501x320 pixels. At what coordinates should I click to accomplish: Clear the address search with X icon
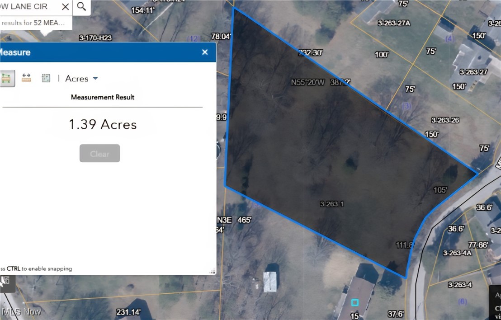pyautogui.click(x=66, y=7)
